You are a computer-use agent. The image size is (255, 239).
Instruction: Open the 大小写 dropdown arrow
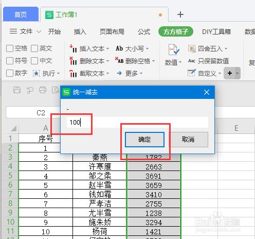coord(147,49)
